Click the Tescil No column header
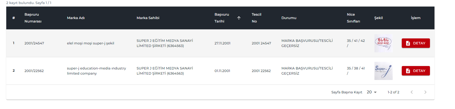The width and height of the screenshot is (455, 109). pyautogui.click(x=257, y=18)
